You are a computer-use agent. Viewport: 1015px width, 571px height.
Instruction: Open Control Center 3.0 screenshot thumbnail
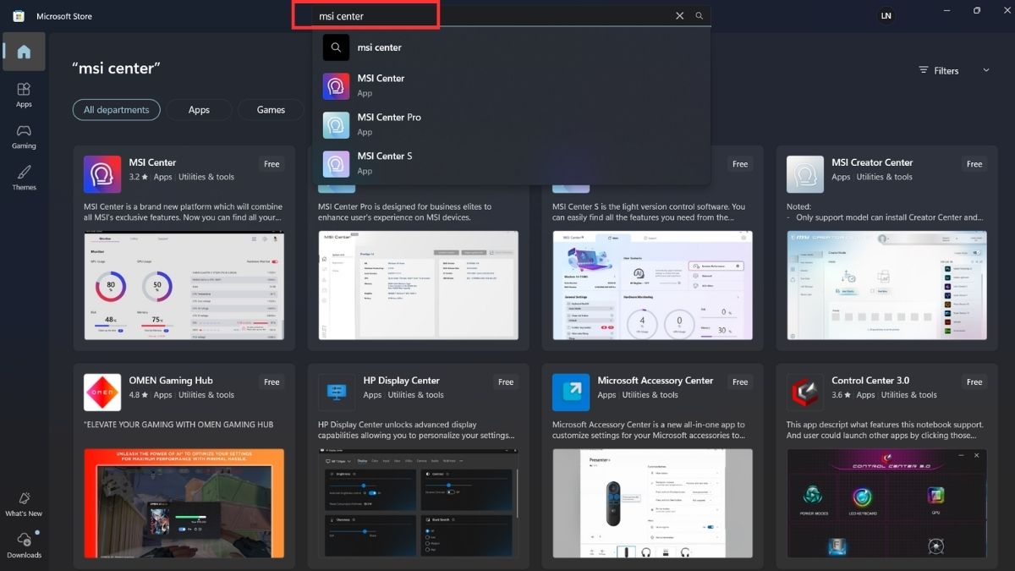(x=886, y=503)
